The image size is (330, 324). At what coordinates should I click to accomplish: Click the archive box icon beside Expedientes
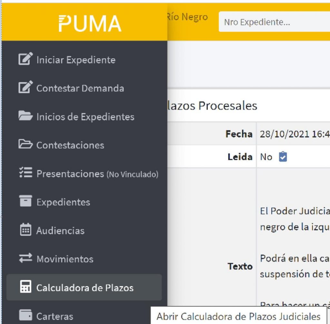[x=25, y=201]
